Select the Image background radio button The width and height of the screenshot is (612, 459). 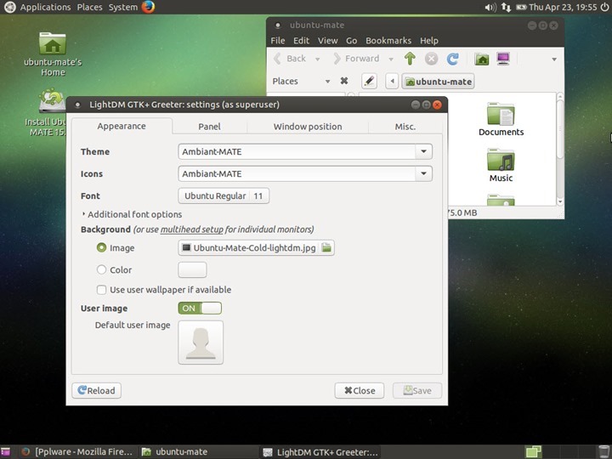[x=101, y=247]
